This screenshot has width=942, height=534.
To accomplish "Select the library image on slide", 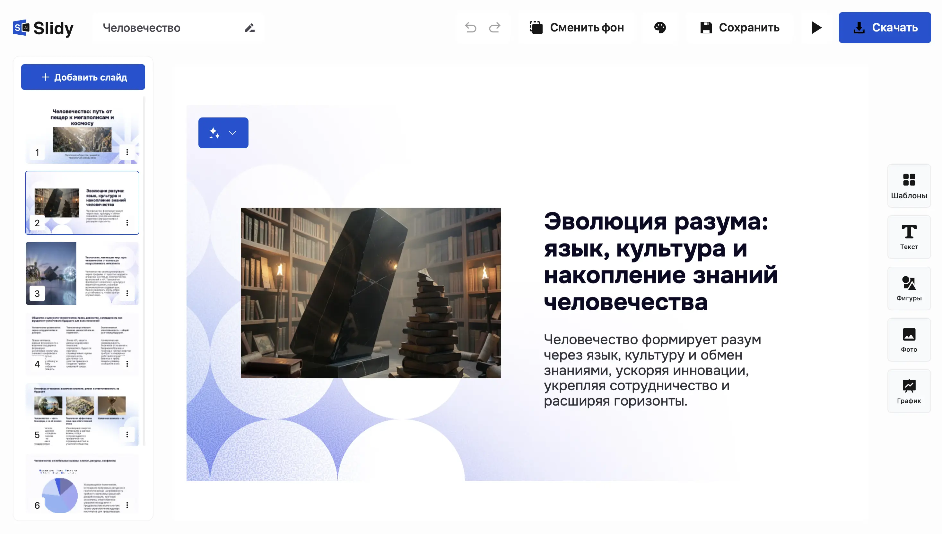I will pyautogui.click(x=371, y=293).
